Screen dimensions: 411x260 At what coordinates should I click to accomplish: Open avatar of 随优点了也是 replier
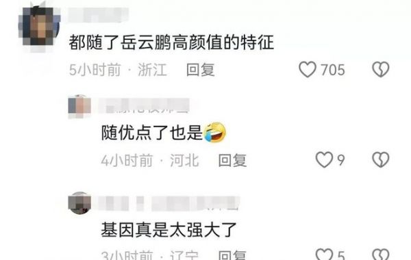[79, 106]
